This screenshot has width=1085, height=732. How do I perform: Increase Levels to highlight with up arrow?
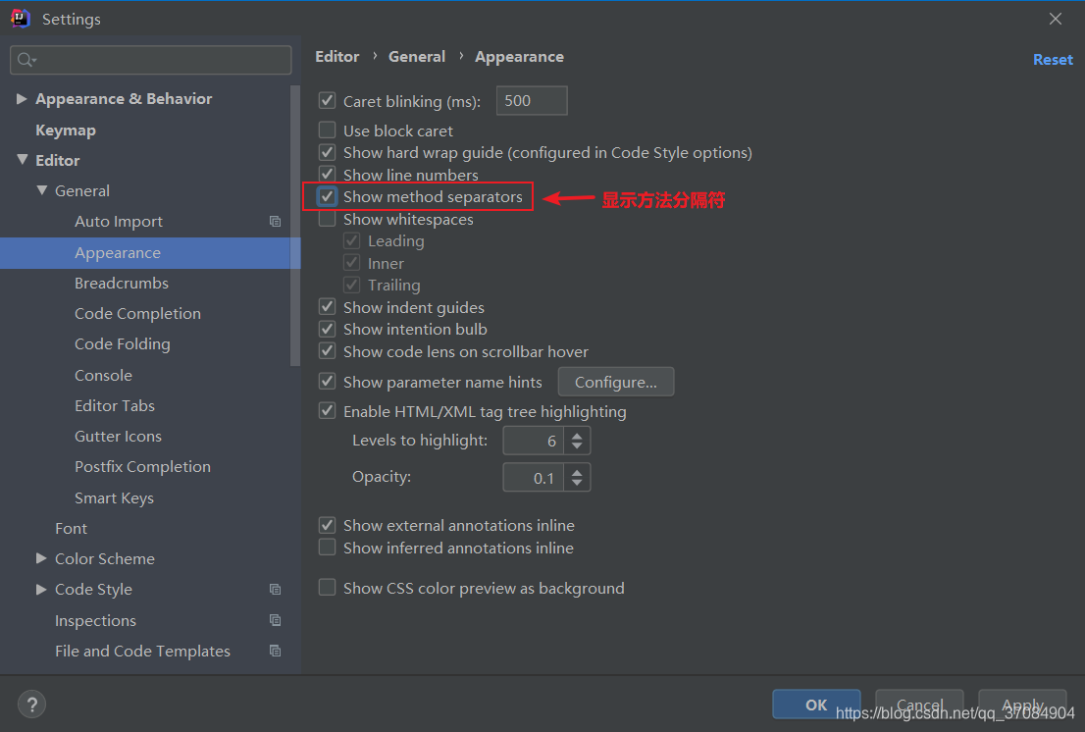577,435
